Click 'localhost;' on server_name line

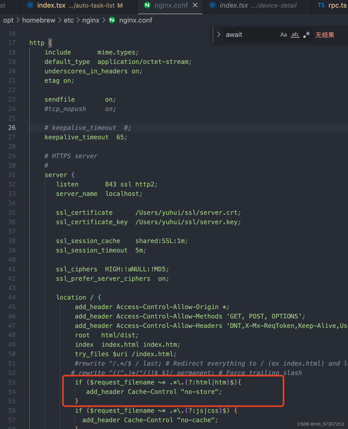pyautogui.click(x=124, y=194)
